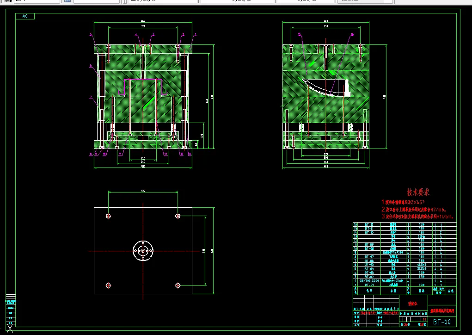Screen dimensions: 472x335
Task: Click BT-08 code in parts list
Action: 369,248
